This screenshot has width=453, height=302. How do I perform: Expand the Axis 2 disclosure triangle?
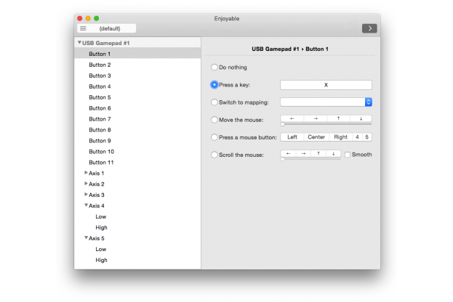point(86,184)
